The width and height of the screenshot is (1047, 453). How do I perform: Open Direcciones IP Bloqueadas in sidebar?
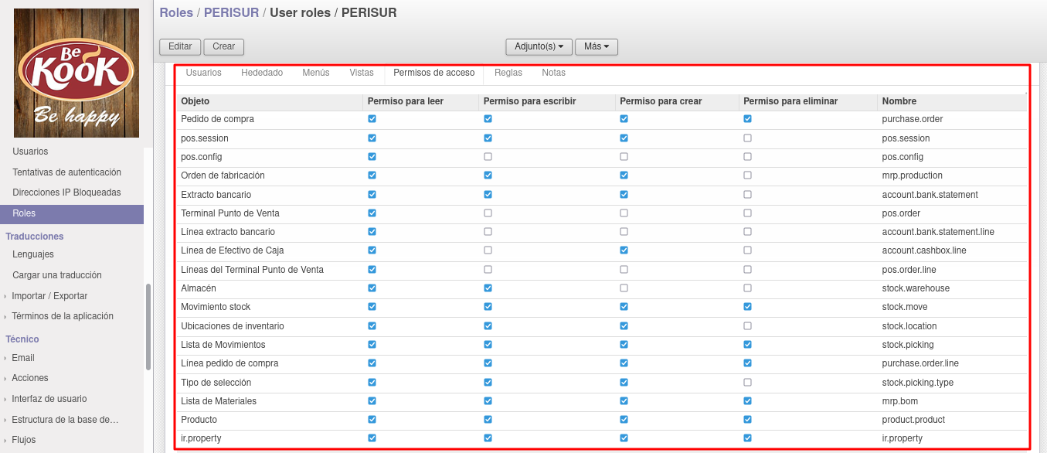[66, 192]
